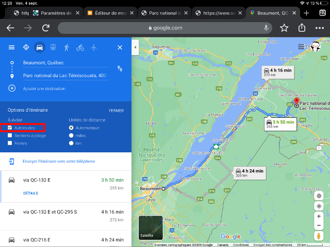
Task: Select miles distance units
Action: pyautogui.click(x=71, y=135)
